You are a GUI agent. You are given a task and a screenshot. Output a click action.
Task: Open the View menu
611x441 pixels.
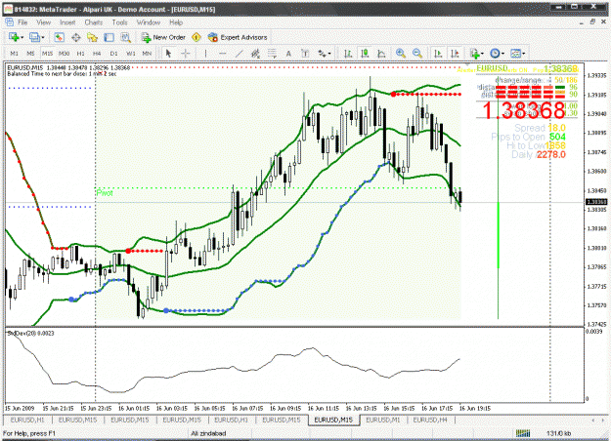pyautogui.click(x=43, y=22)
